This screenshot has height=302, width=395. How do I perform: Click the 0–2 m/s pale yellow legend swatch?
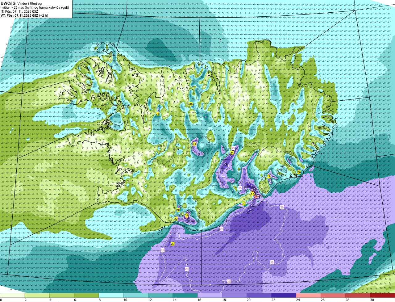click(12, 296)
